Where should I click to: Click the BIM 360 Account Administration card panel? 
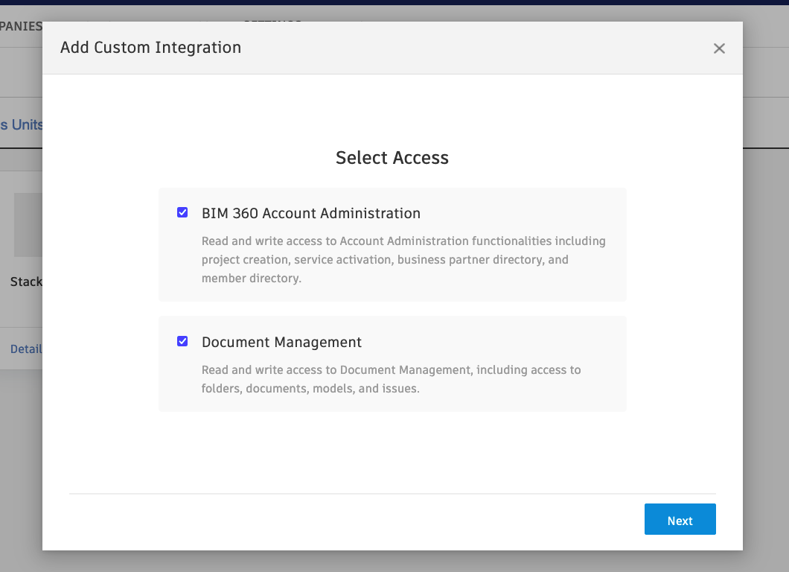tap(392, 244)
